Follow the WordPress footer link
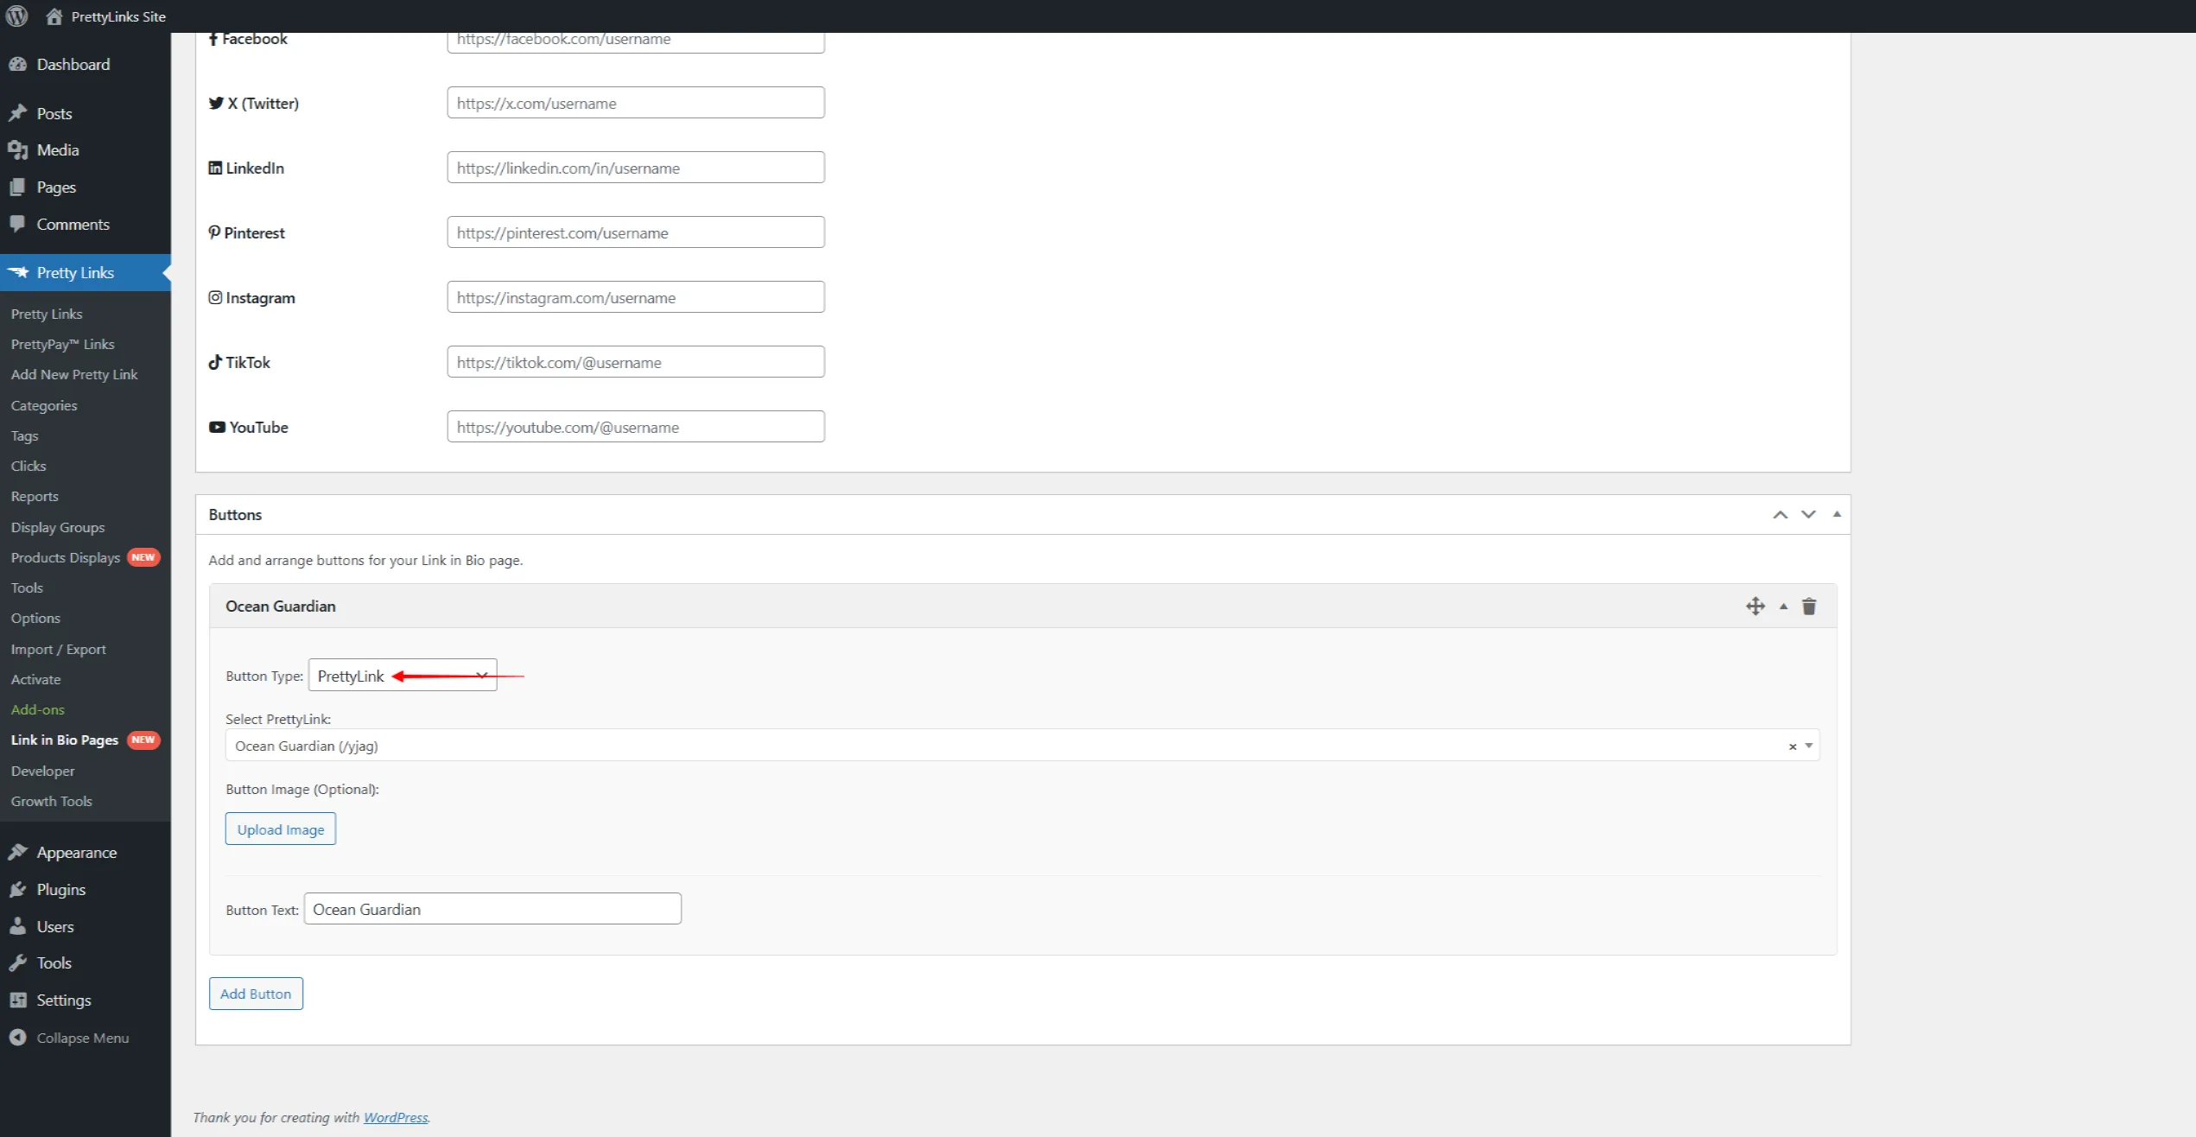The width and height of the screenshot is (2196, 1137). [x=395, y=1117]
